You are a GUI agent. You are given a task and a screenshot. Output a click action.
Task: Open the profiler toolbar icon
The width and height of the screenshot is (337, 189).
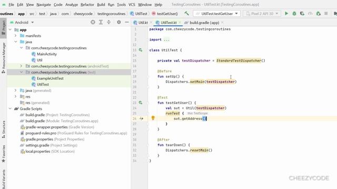pos(310,14)
